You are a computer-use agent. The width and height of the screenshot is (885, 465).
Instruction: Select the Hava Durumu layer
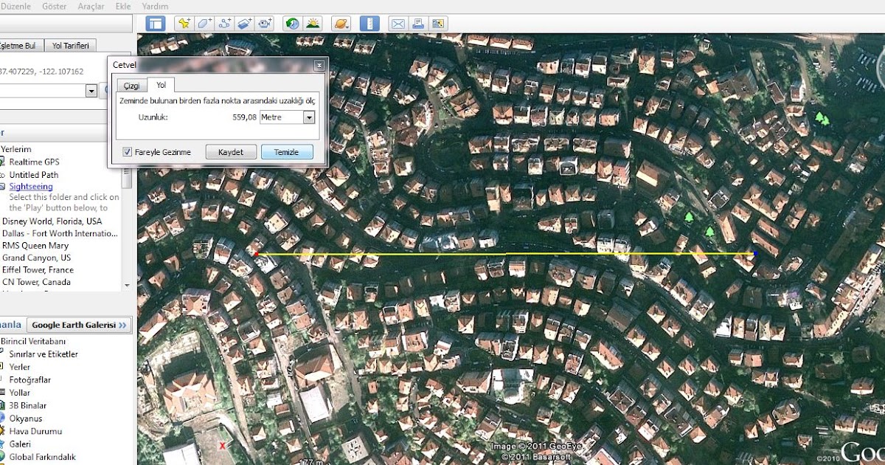(x=35, y=431)
